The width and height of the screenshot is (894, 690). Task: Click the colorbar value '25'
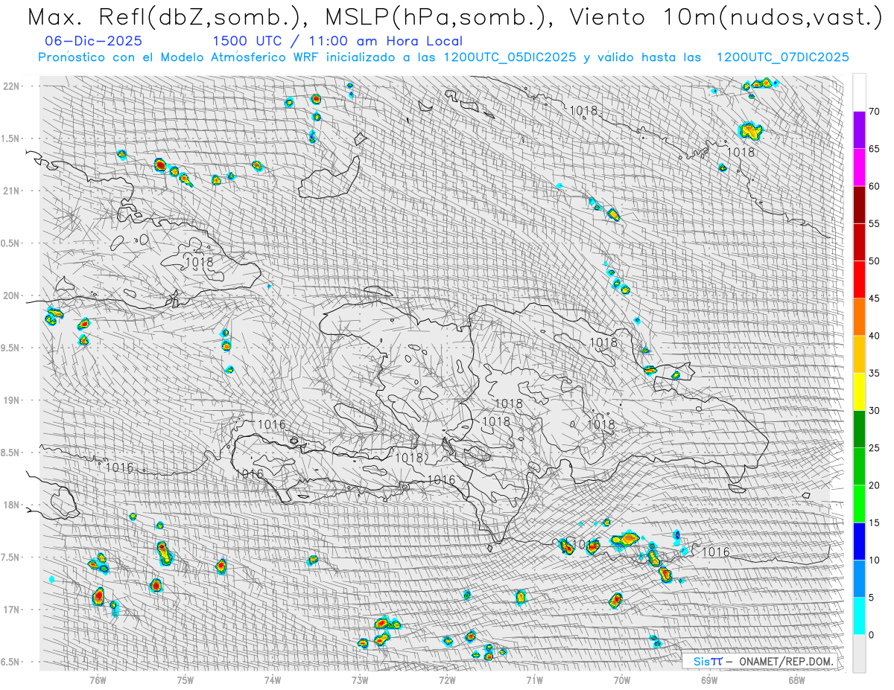coord(874,447)
